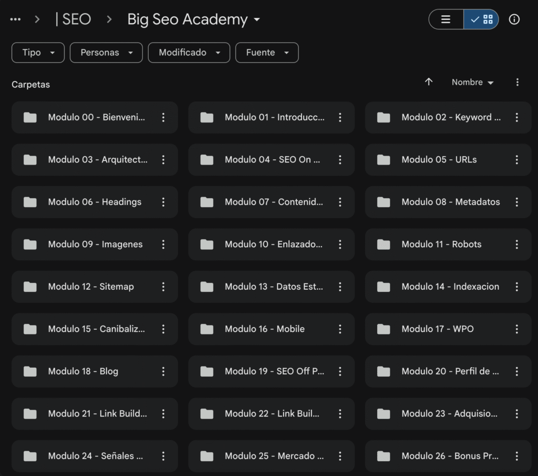
Task: Show hidden breadcrumb folders via ellipsis
Action: [x=16, y=19]
